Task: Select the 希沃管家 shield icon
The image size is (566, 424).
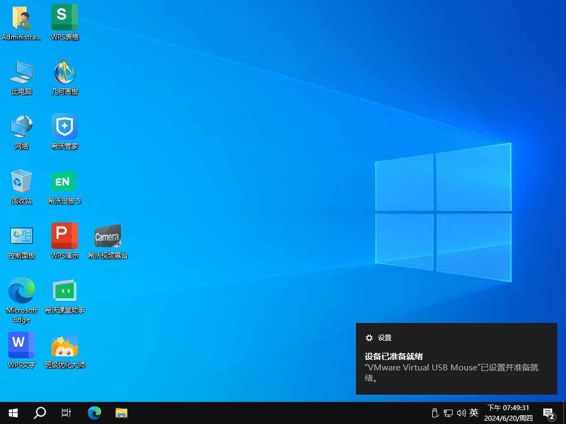Action: [65, 132]
